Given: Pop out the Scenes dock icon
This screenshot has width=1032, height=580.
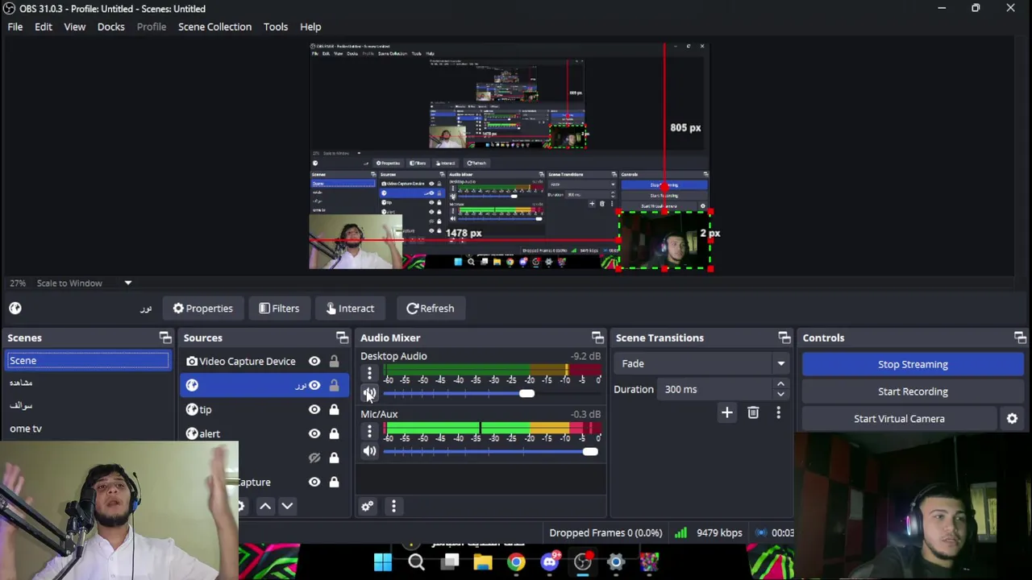Looking at the screenshot, I should [x=165, y=338].
